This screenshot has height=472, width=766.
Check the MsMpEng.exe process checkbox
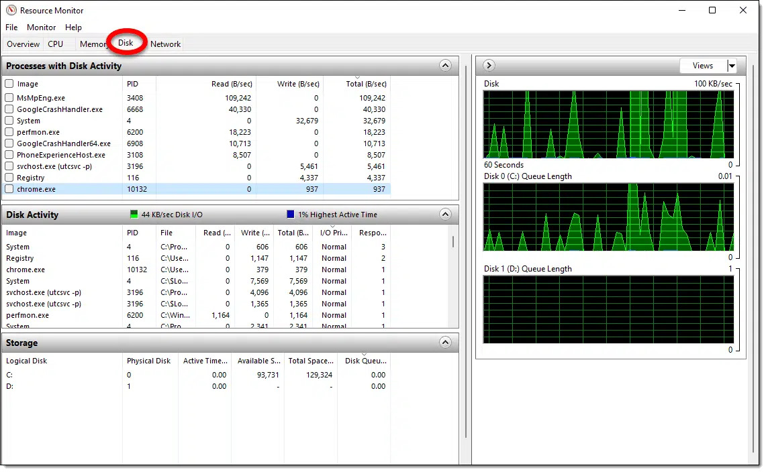(9, 98)
